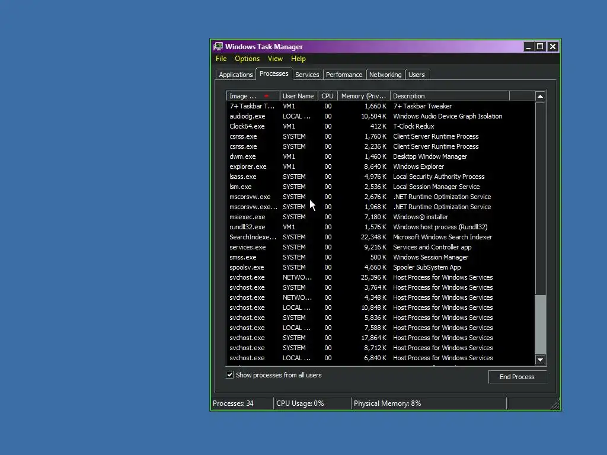Screen dimensions: 607x455
Task: Select mscorsvw.exe using 1,968 K
Action: pos(380,207)
